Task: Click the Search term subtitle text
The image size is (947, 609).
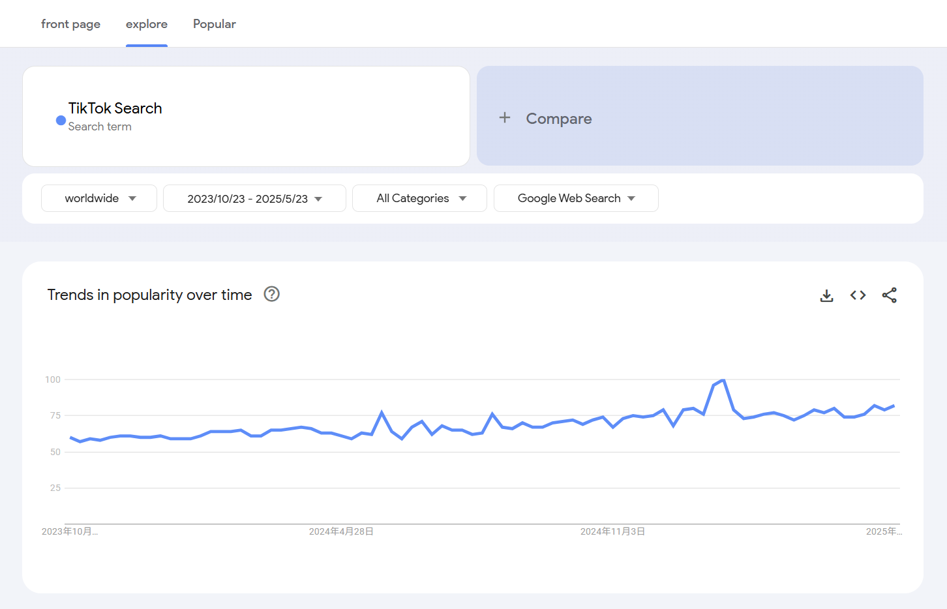Action: pos(100,126)
